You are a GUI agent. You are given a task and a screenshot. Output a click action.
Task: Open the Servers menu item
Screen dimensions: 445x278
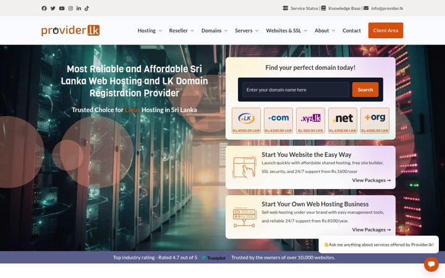(244, 31)
